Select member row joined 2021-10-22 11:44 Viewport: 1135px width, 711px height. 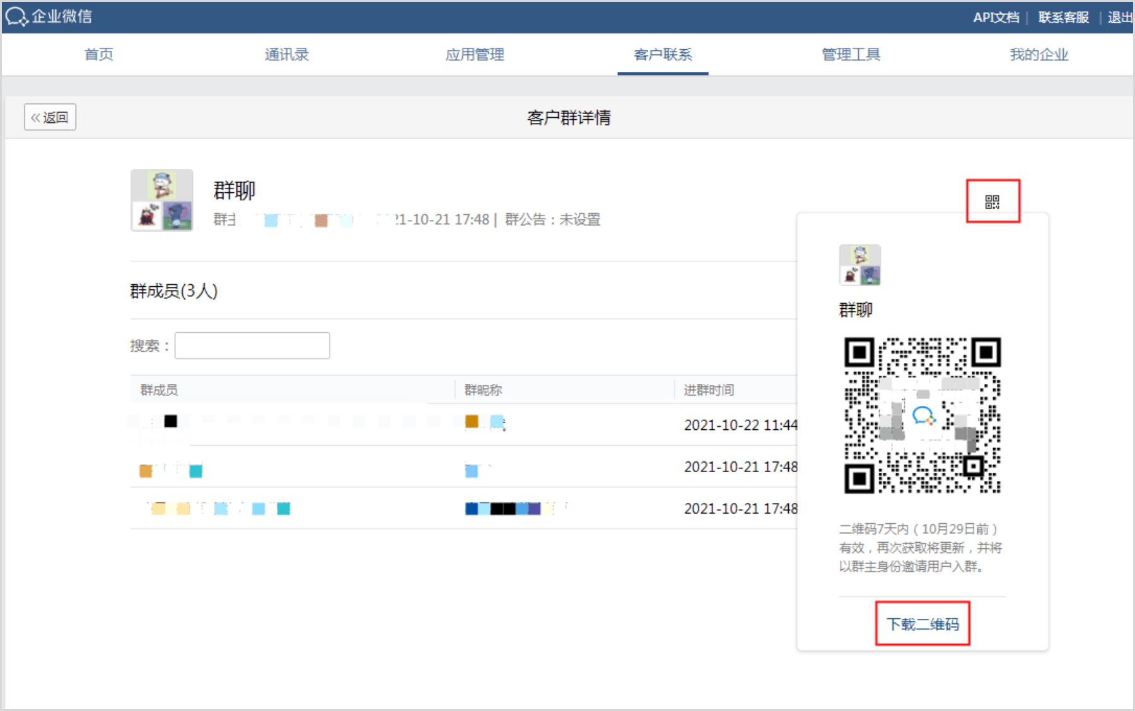click(x=463, y=424)
